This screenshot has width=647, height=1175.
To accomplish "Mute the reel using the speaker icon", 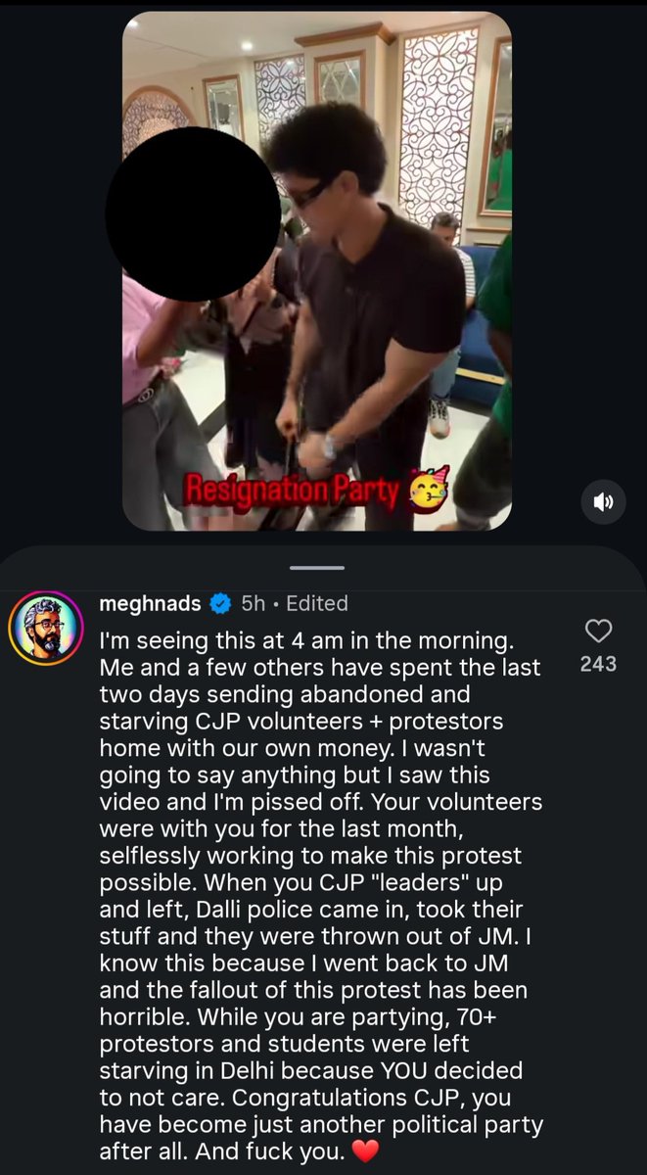I will pyautogui.click(x=603, y=502).
